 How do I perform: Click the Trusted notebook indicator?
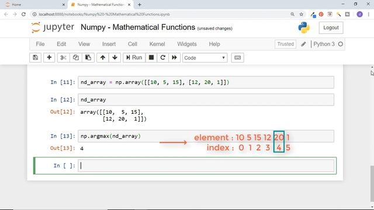click(x=286, y=44)
